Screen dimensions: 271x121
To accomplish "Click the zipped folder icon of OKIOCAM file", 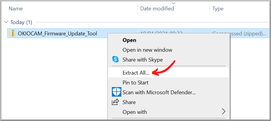I will 12,33.
